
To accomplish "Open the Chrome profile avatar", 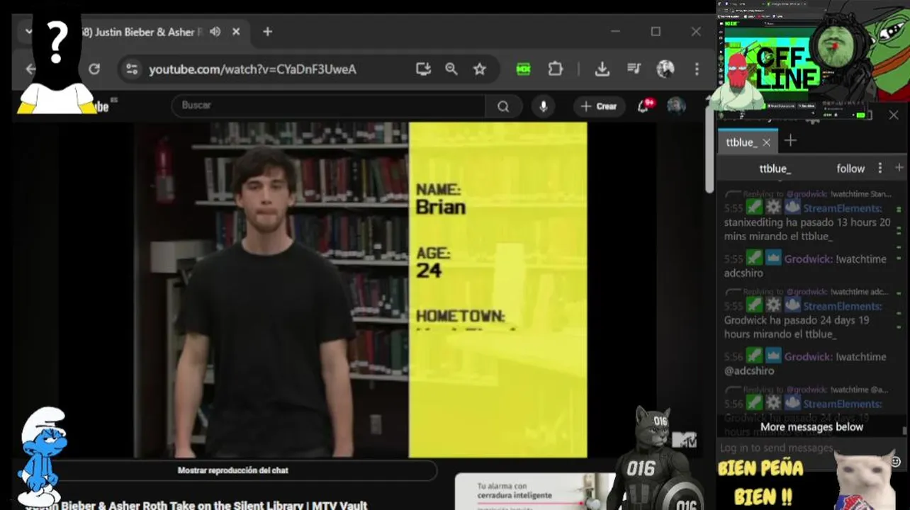I will 665,69.
